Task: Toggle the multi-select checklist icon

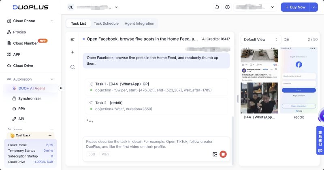Action: click(x=287, y=39)
